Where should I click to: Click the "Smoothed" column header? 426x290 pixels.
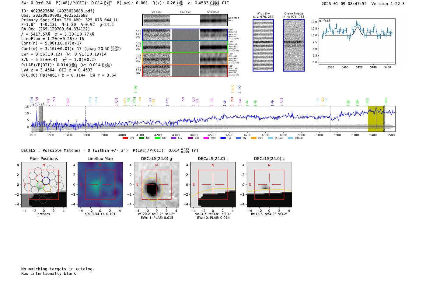tap(213, 12)
